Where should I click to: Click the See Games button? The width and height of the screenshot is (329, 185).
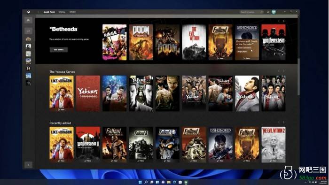point(59,50)
